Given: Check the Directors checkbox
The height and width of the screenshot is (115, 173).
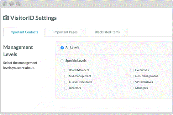Looking at the screenshot, I should pyautogui.click(x=66, y=88).
